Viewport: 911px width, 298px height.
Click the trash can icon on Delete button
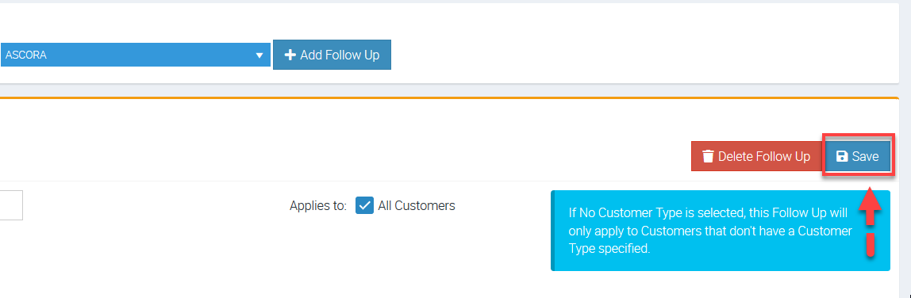pyautogui.click(x=708, y=157)
